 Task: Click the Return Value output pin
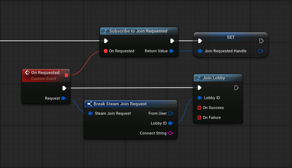click(171, 51)
